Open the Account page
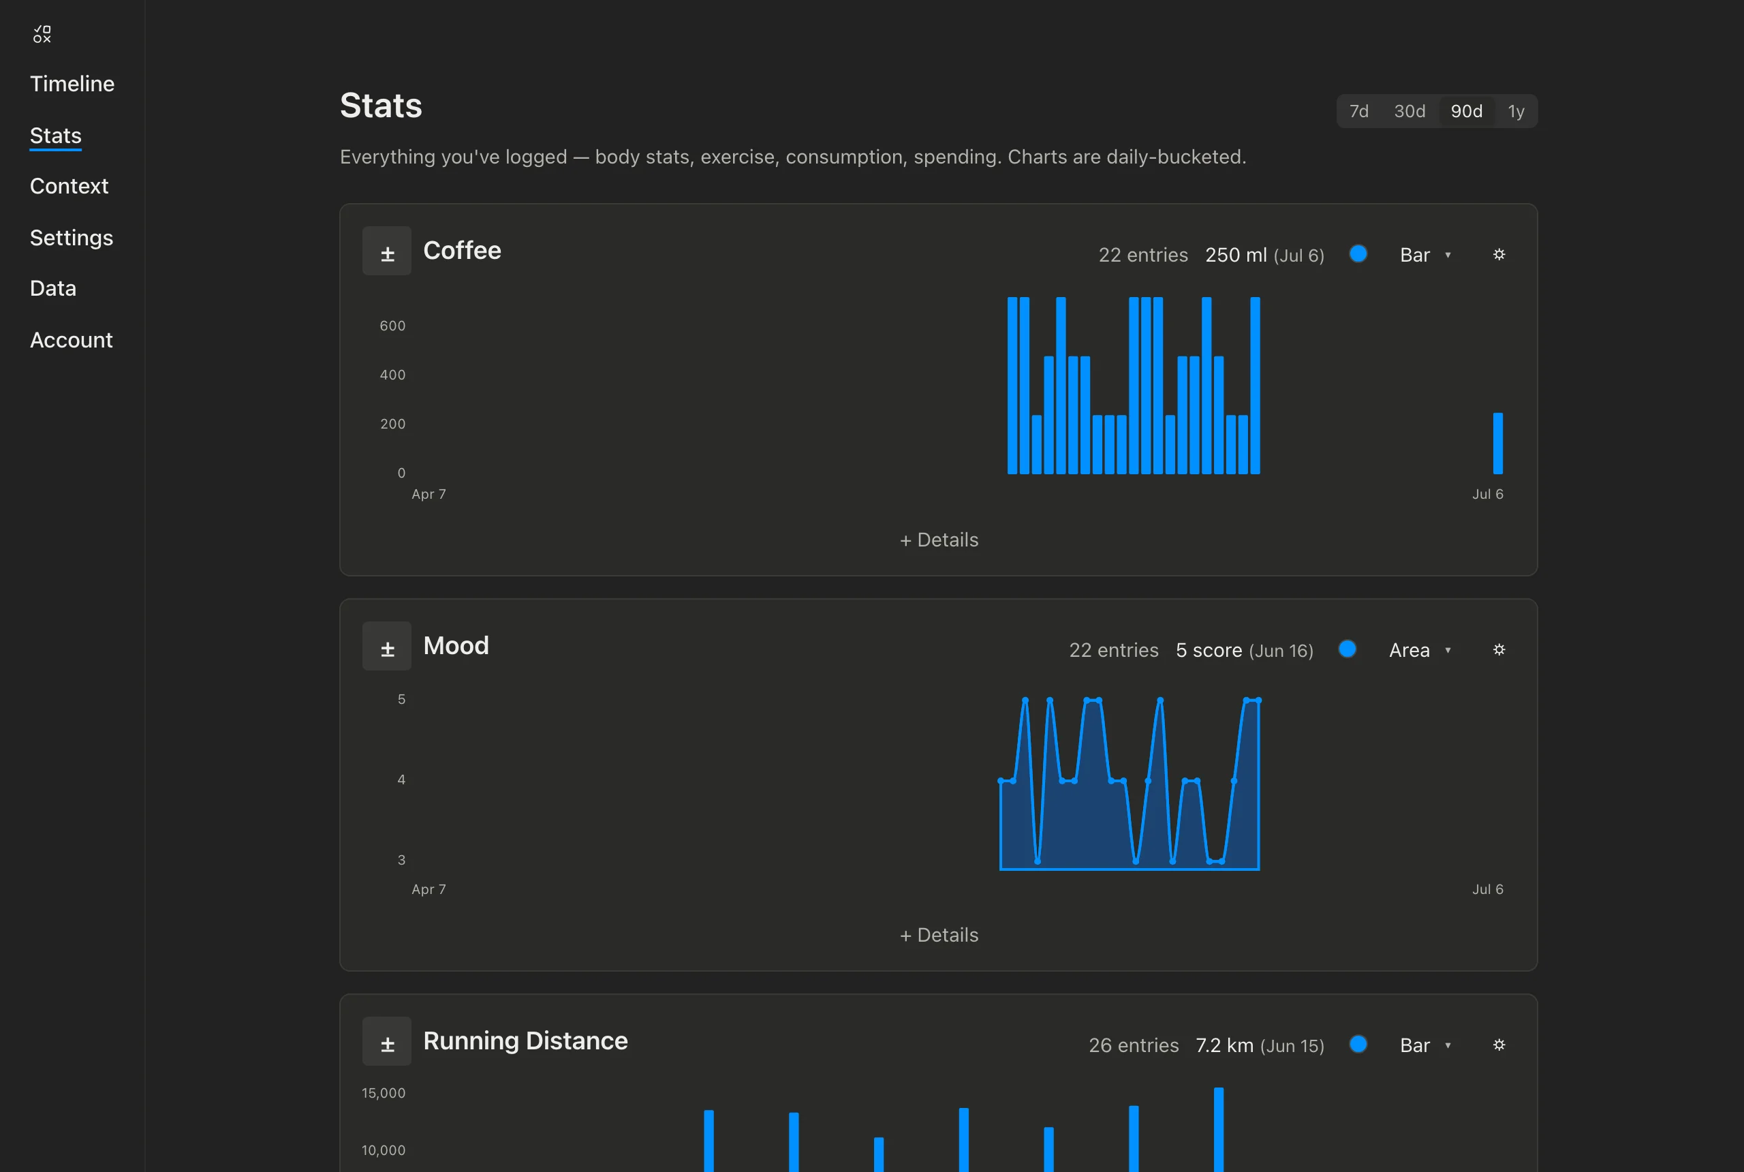Screen dimensions: 1744x1172 coord(71,340)
